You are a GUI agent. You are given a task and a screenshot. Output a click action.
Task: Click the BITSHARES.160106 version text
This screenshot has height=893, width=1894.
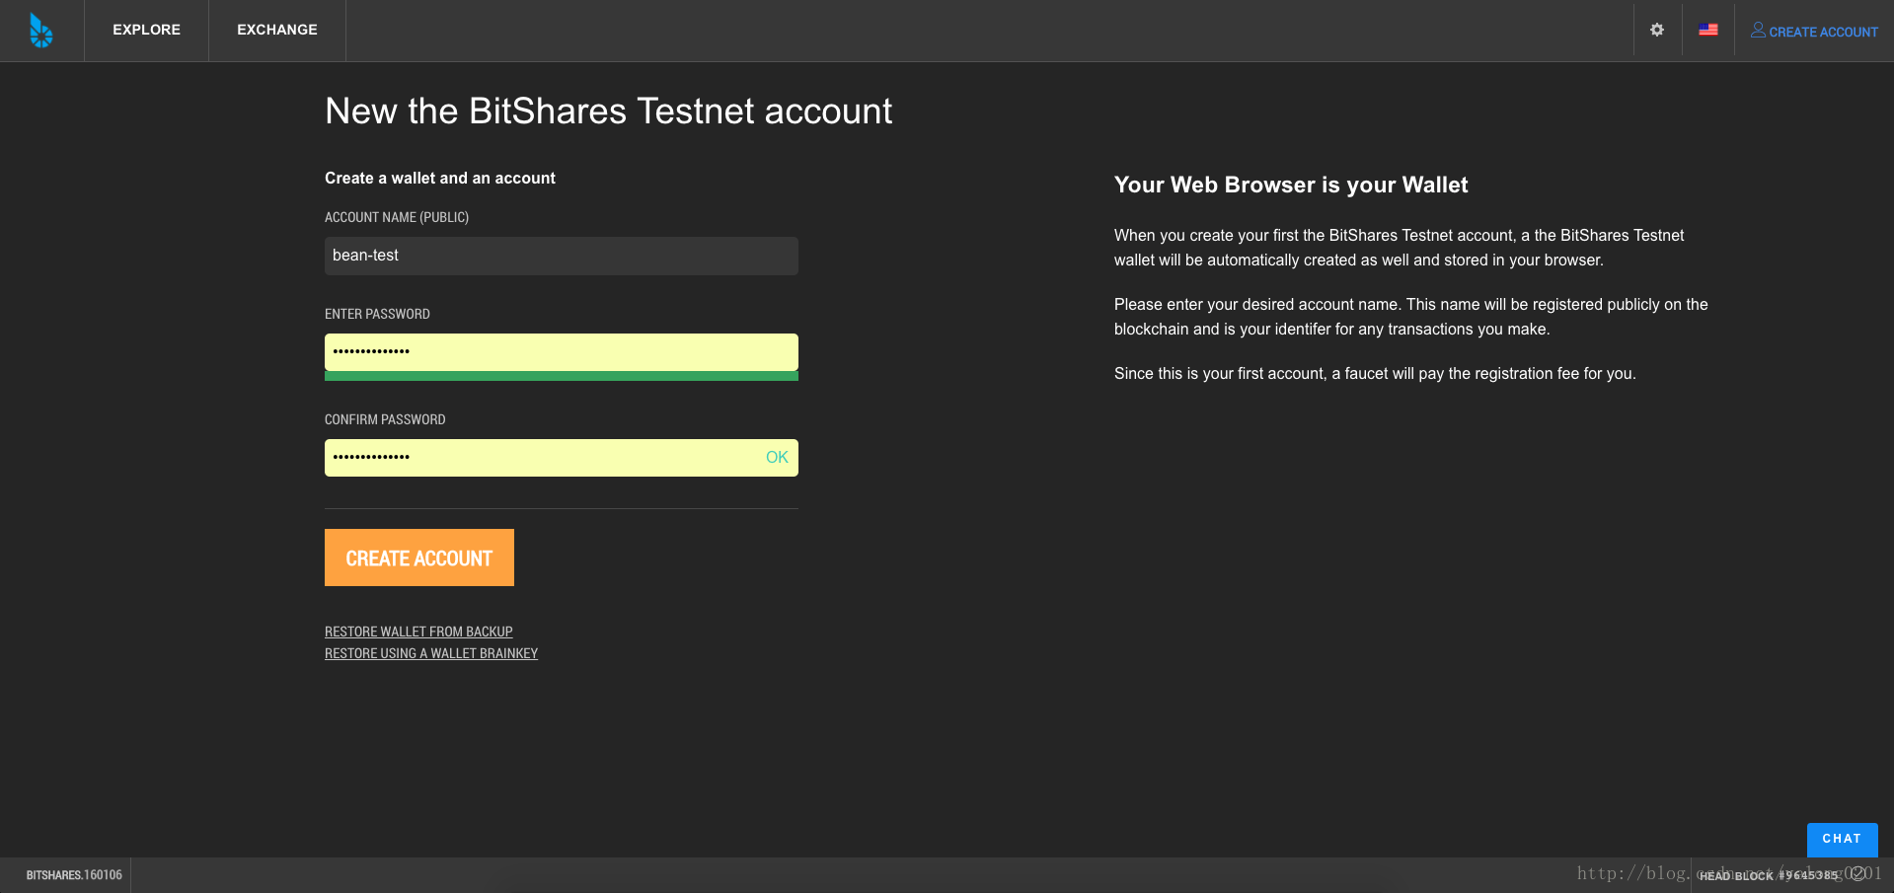tap(74, 875)
